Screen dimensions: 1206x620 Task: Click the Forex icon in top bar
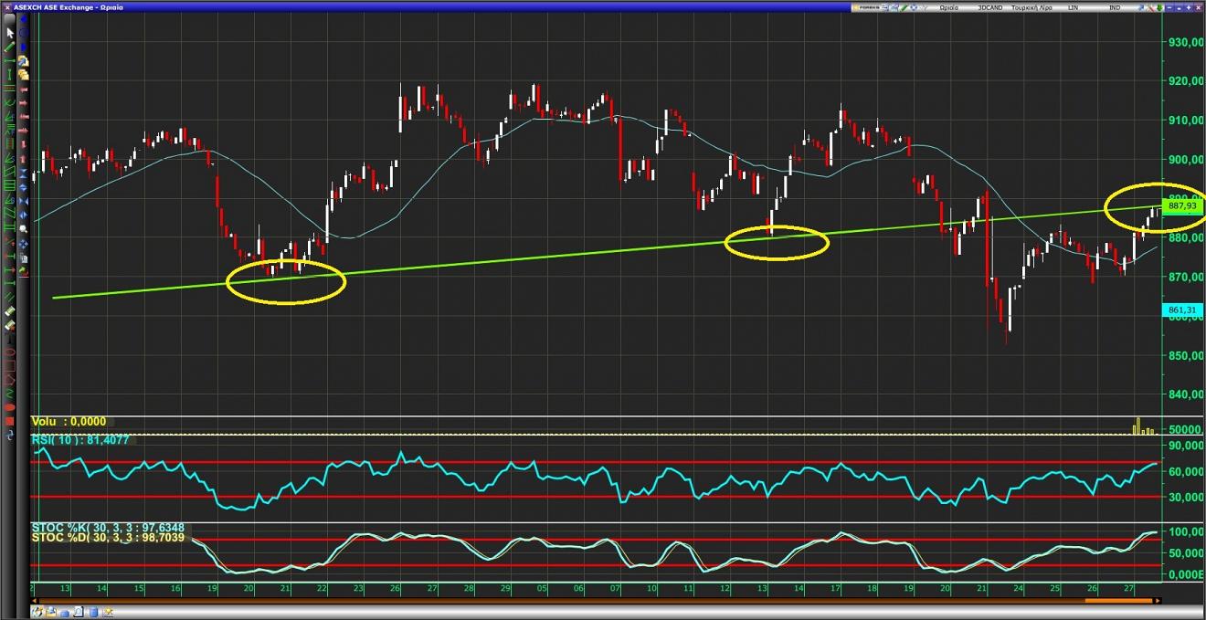click(x=869, y=7)
